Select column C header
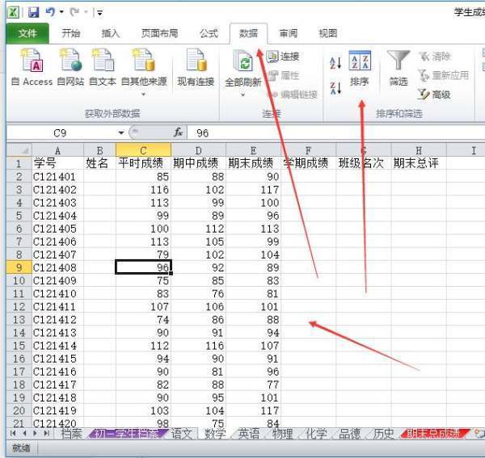The width and height of the screenshot is (485, 458). (143, 150)
